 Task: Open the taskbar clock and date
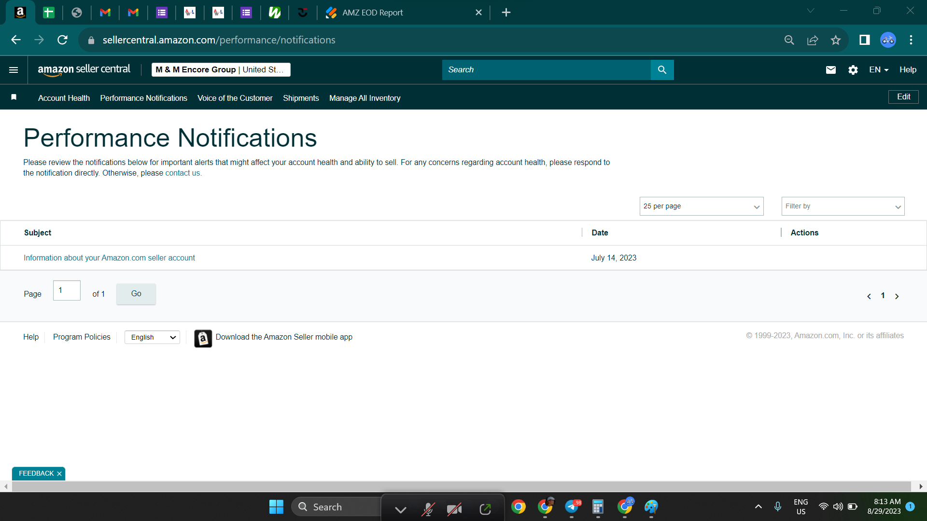point(884,507)
